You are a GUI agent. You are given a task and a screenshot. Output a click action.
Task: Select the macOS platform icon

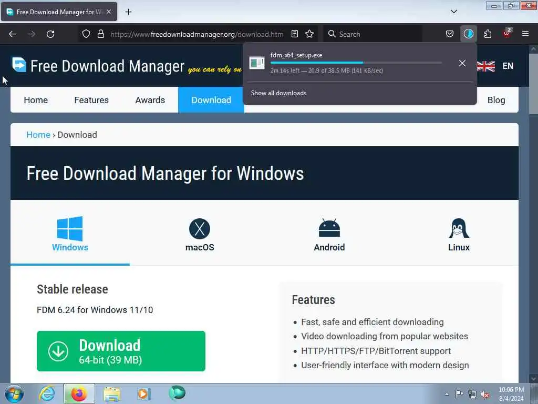(200, 229)
